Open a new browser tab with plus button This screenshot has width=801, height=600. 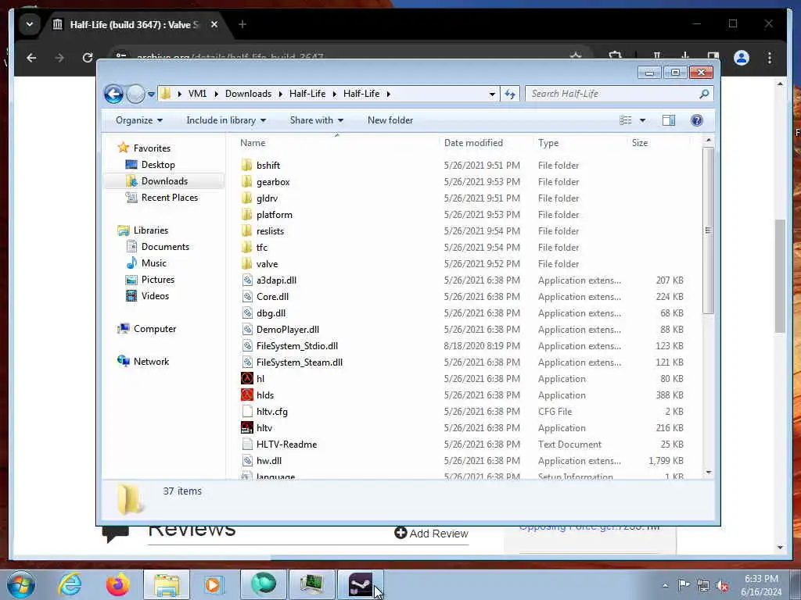coord(242,24)
